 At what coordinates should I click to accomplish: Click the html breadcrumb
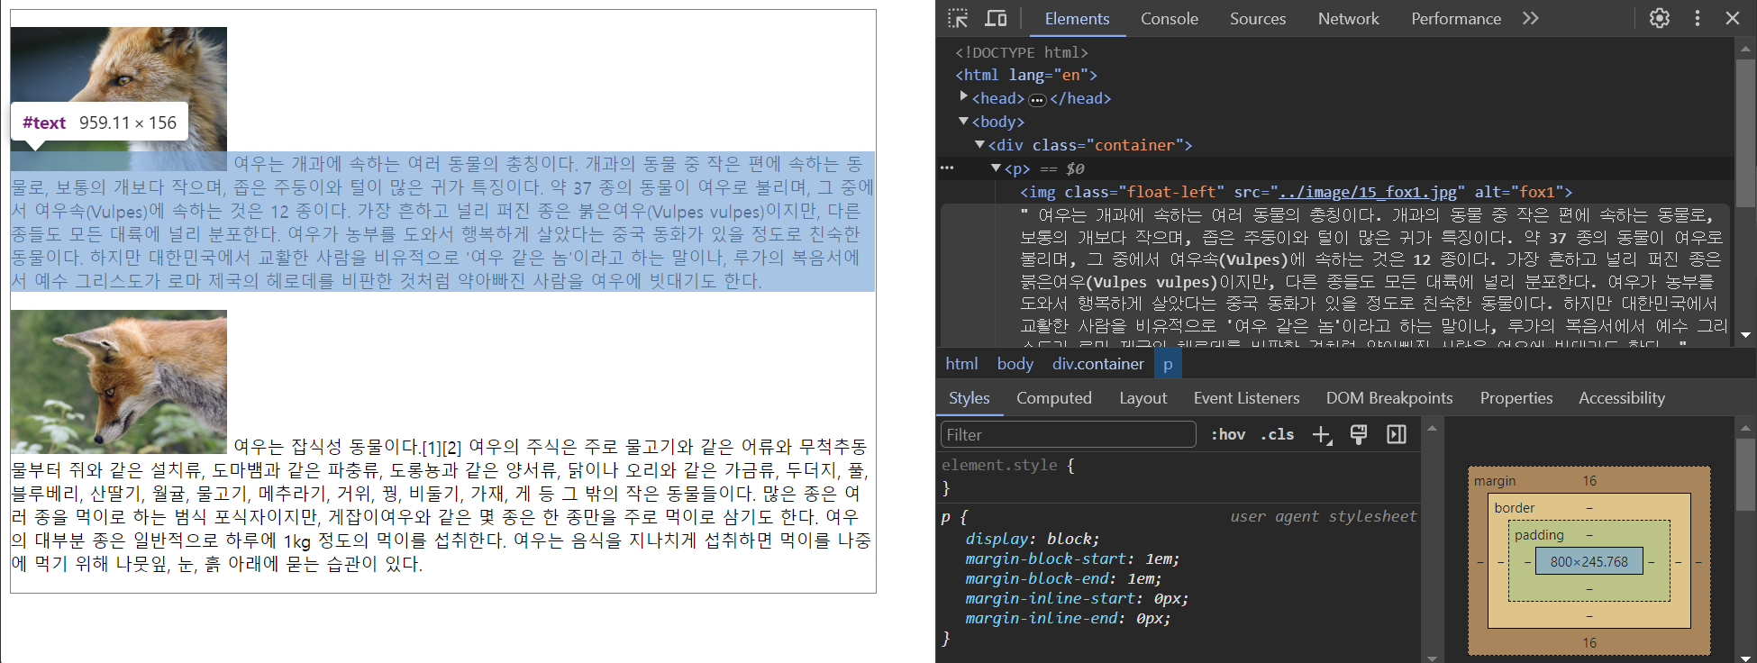961,364
